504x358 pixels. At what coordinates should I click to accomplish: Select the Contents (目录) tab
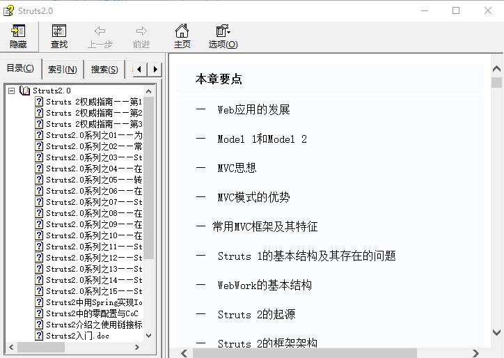[x=20, y=68]
